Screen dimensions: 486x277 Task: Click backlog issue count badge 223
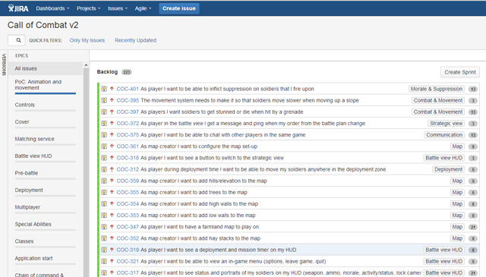127,72
